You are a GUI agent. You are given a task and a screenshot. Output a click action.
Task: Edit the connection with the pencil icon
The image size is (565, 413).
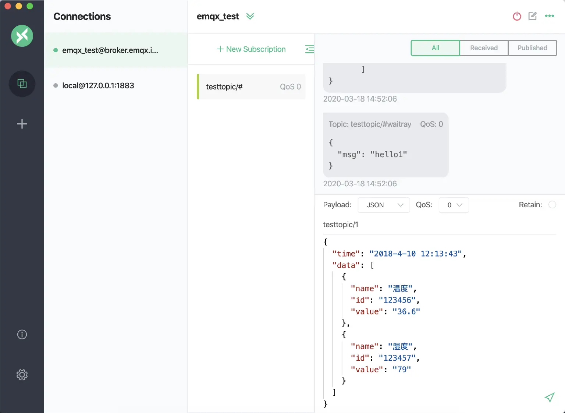[533, 16]
